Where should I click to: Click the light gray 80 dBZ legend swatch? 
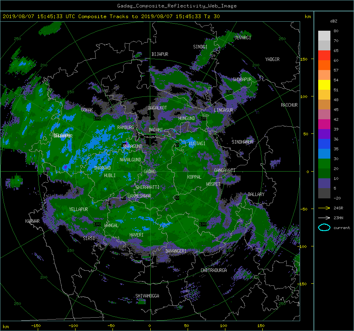pos(324,36)
